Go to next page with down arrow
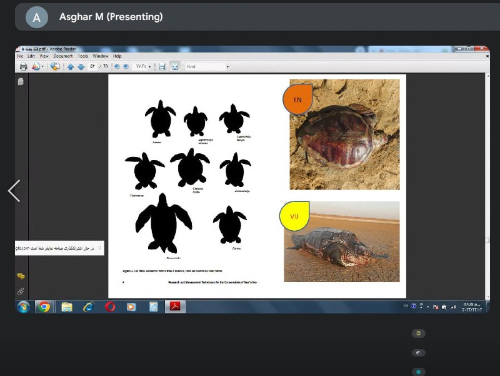 81,67
